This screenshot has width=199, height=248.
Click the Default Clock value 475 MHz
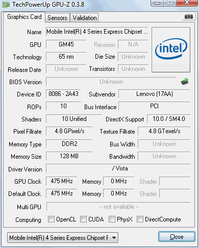(62, 193)
